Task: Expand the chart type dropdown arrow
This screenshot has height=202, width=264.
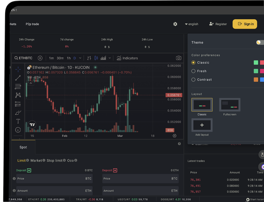Action: (110, 58)
